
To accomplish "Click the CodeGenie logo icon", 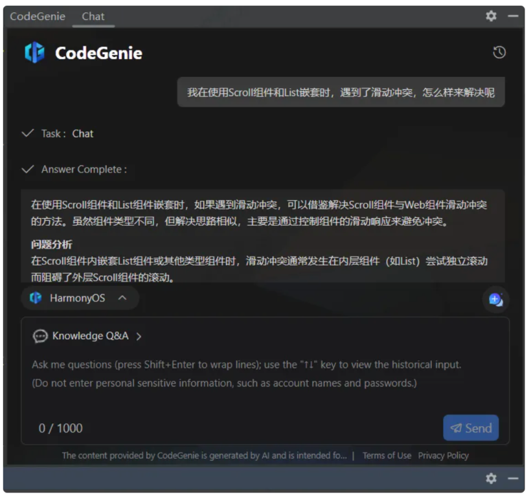I will click(34, 52).
